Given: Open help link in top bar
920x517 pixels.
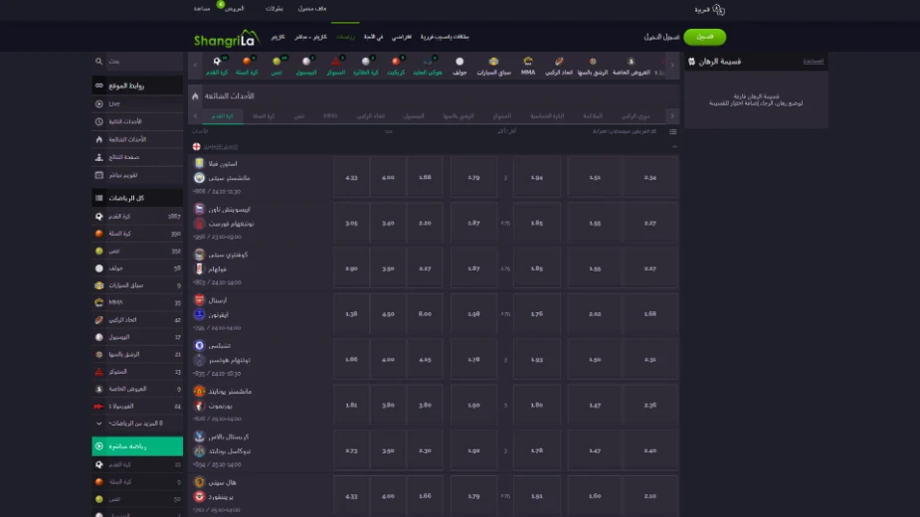Looking at the screenshot, I should [x=201, y=9].
